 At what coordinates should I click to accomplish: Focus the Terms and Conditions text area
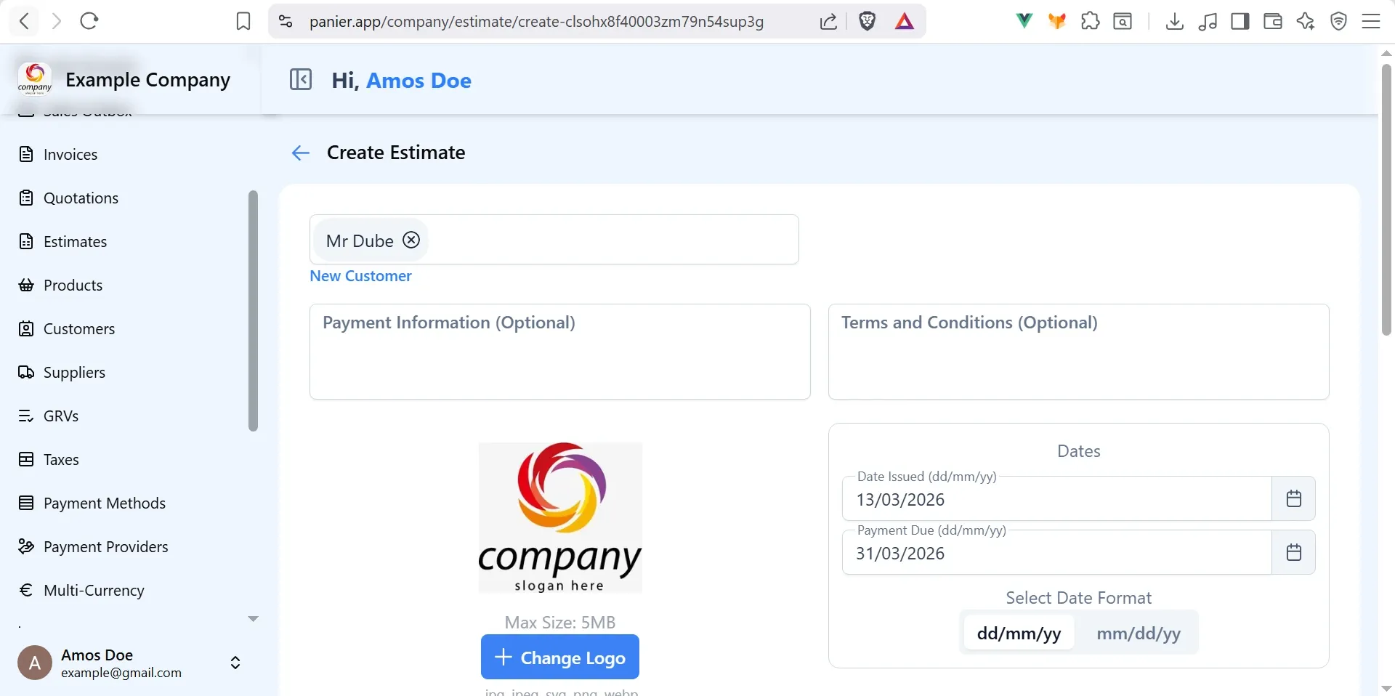(x=1078, y=352)
